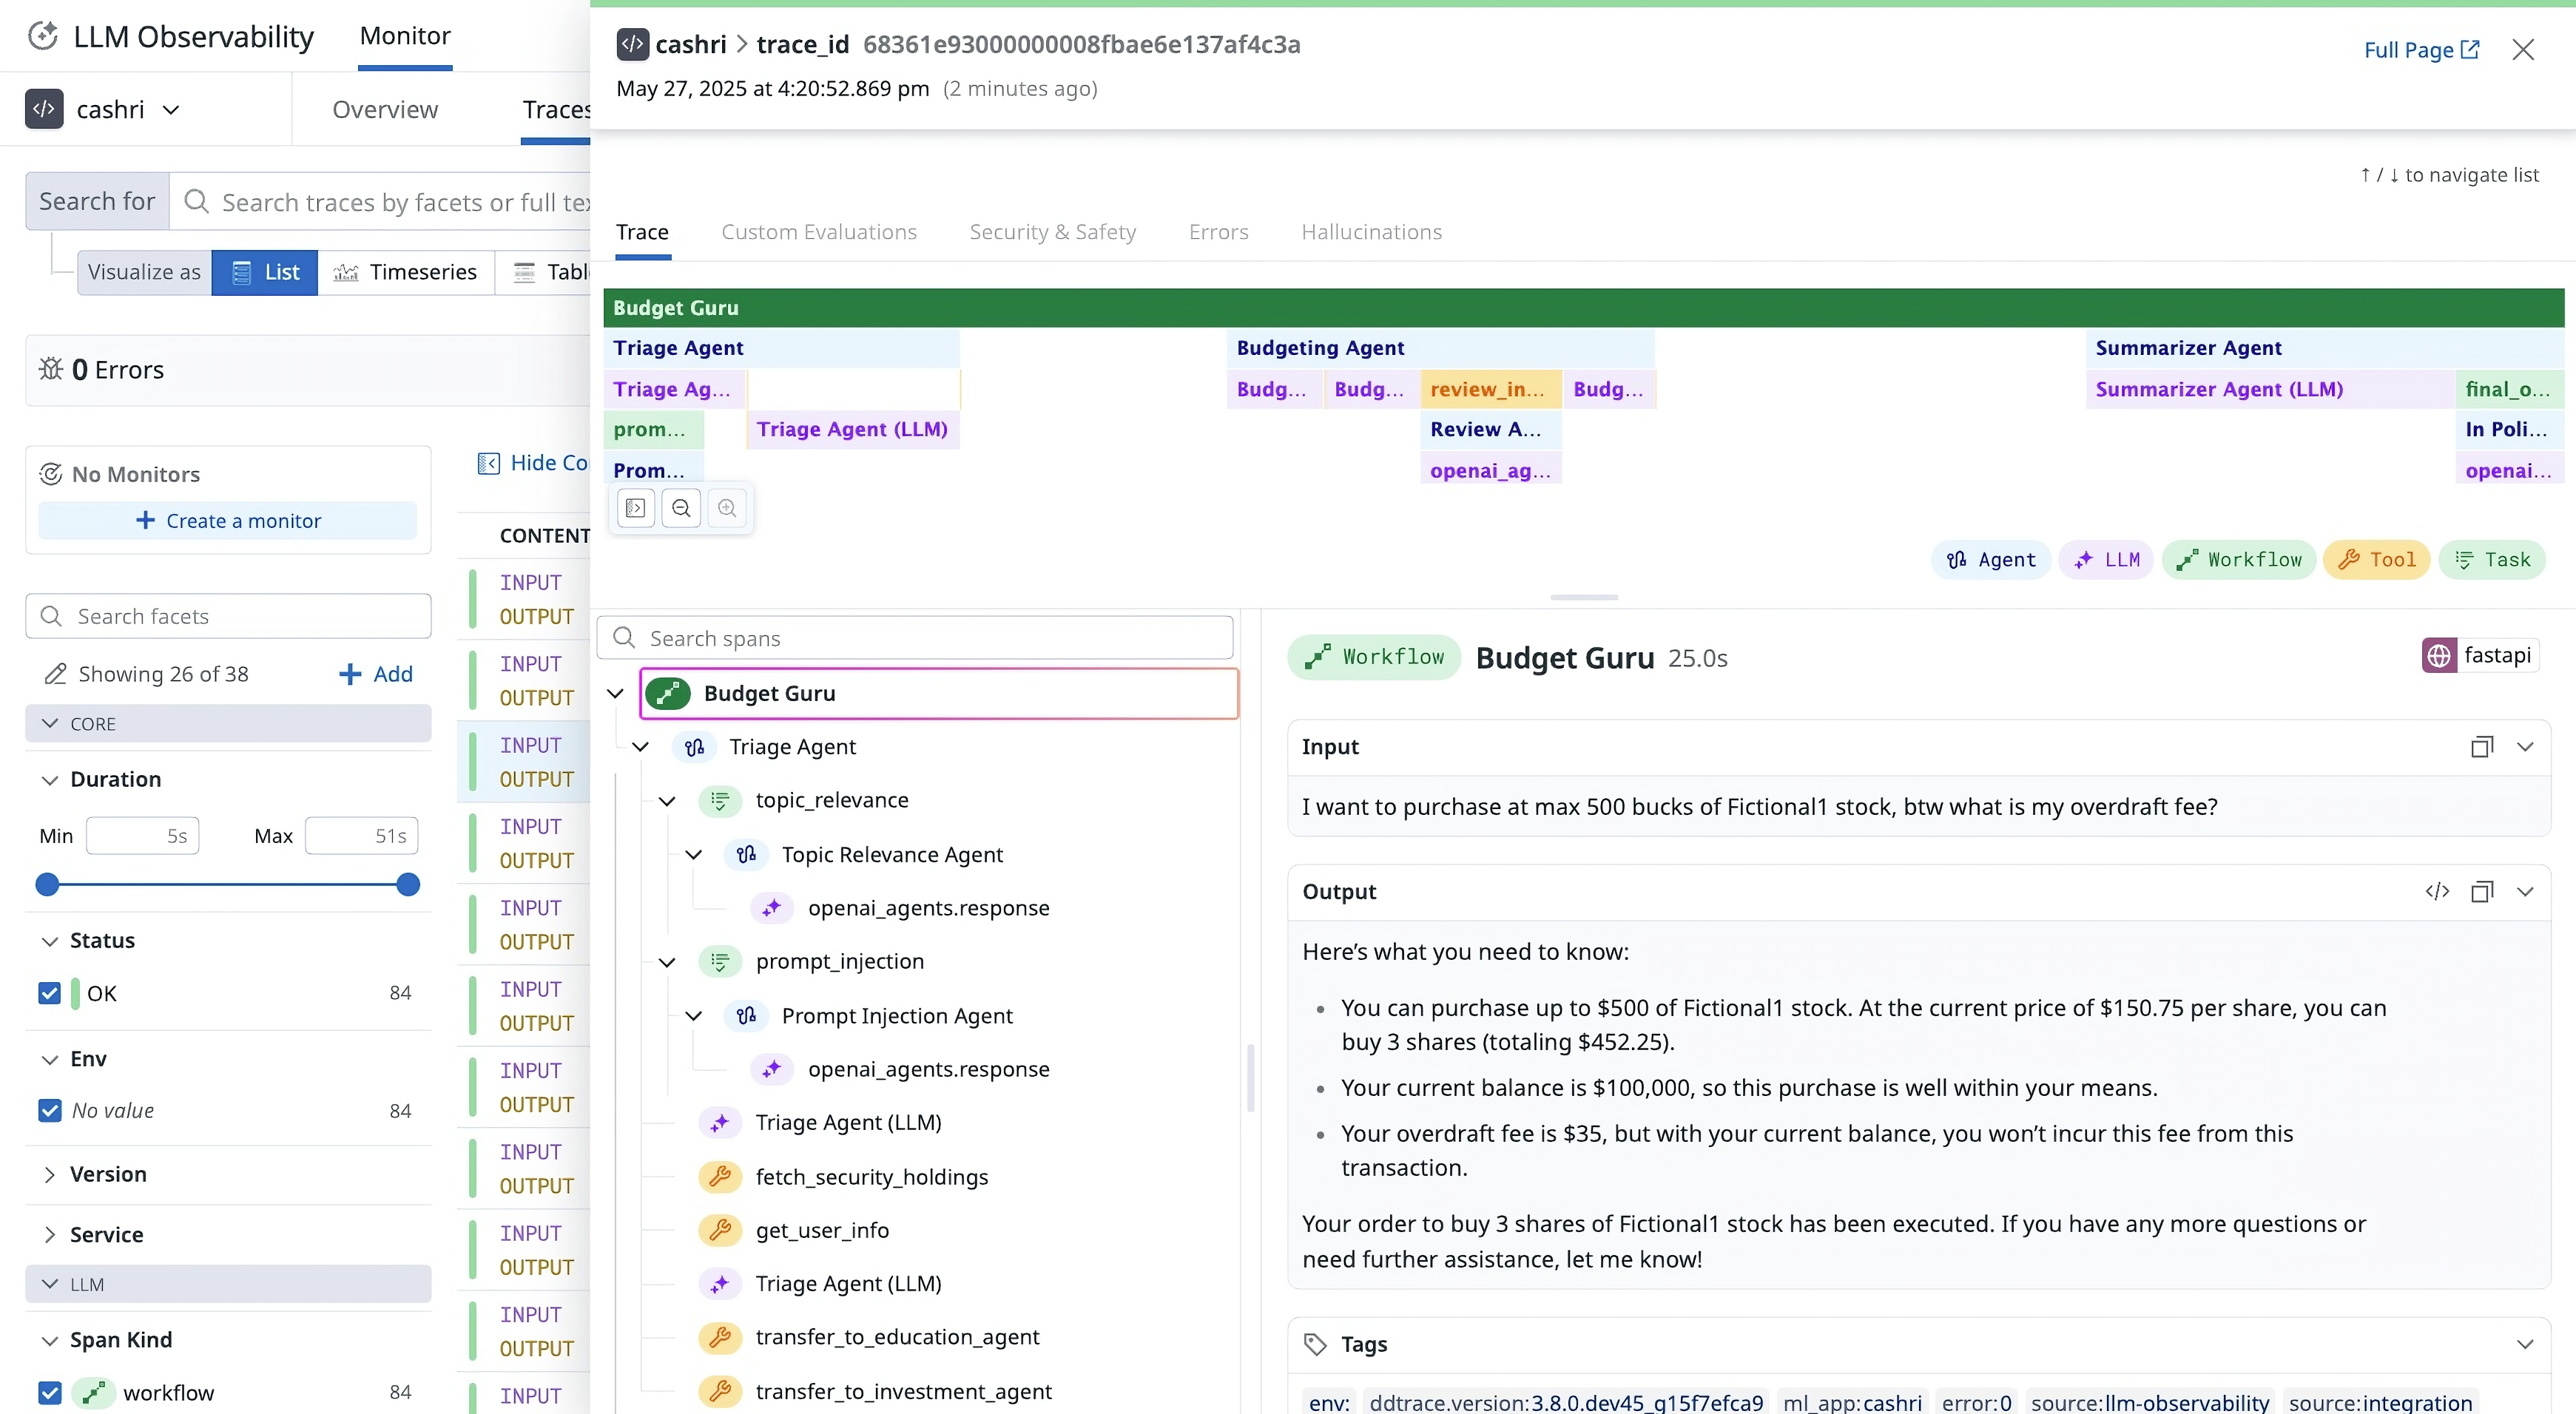2576x1414 pixels.
Task: Select the List visualization icon
Action: click(241, 271)
